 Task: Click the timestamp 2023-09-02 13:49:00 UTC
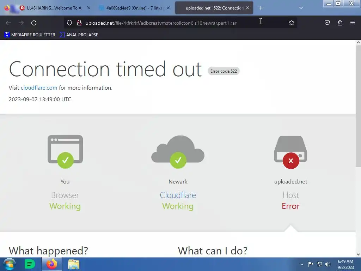pos(40,99)
